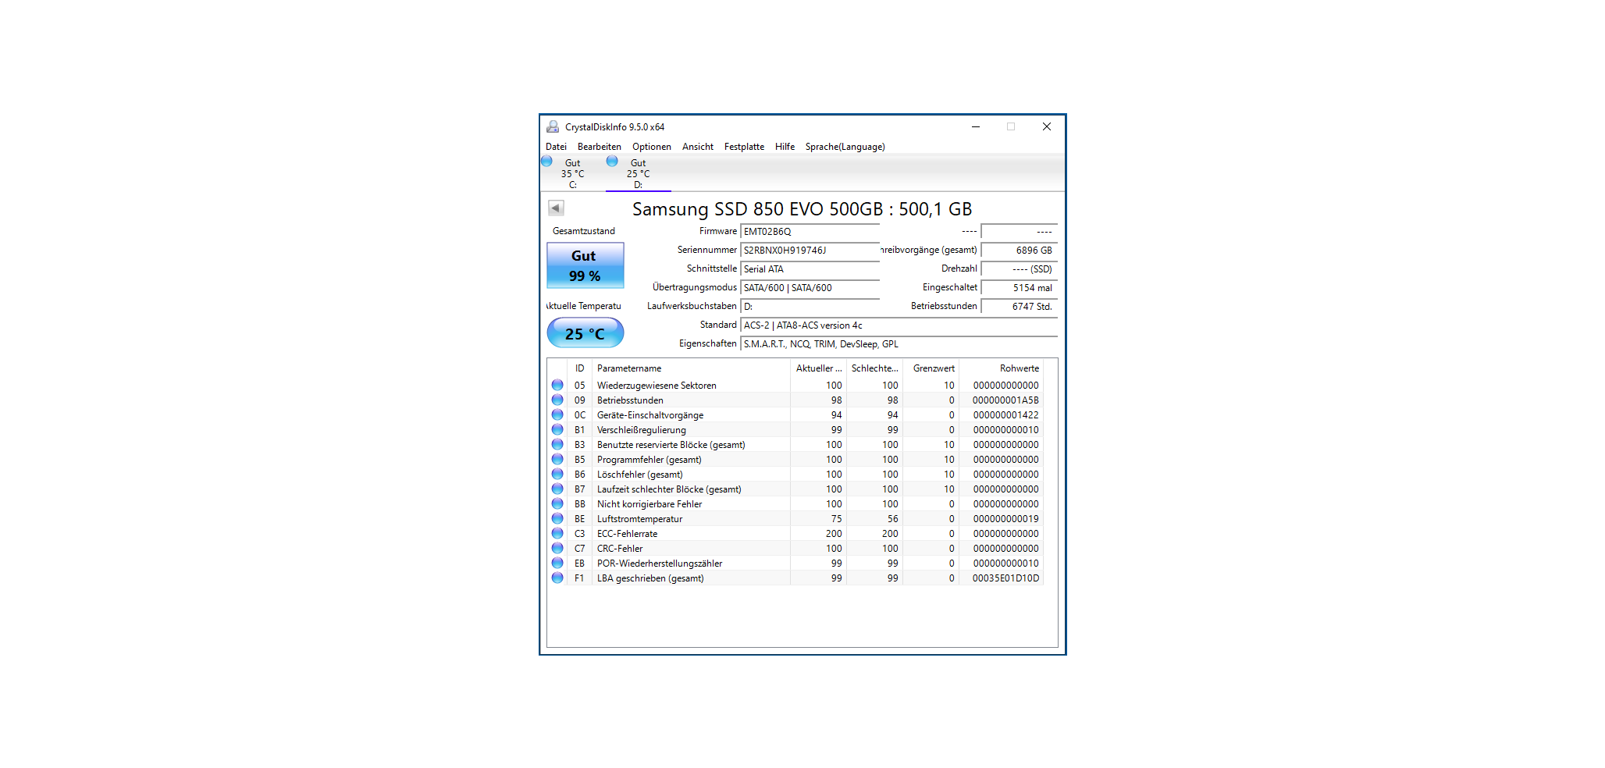
Task: Switch to the C: drive tab at 35 °C
Action: coord(572,173)
